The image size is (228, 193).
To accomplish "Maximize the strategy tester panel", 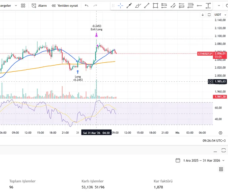I will (224, 150).
